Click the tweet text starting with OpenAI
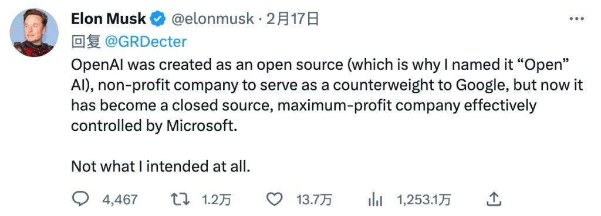 coord(327,95)
